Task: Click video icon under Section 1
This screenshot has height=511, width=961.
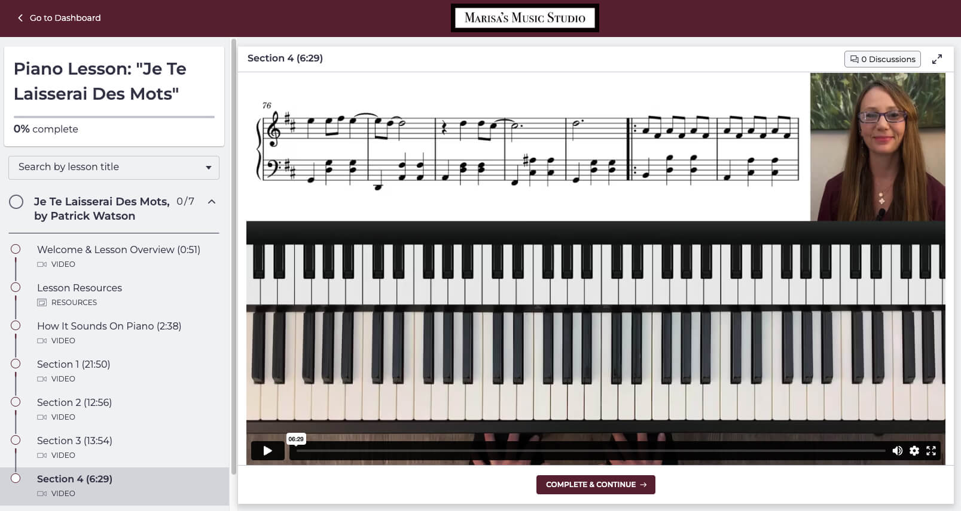Action: click(x=42, y=379)
